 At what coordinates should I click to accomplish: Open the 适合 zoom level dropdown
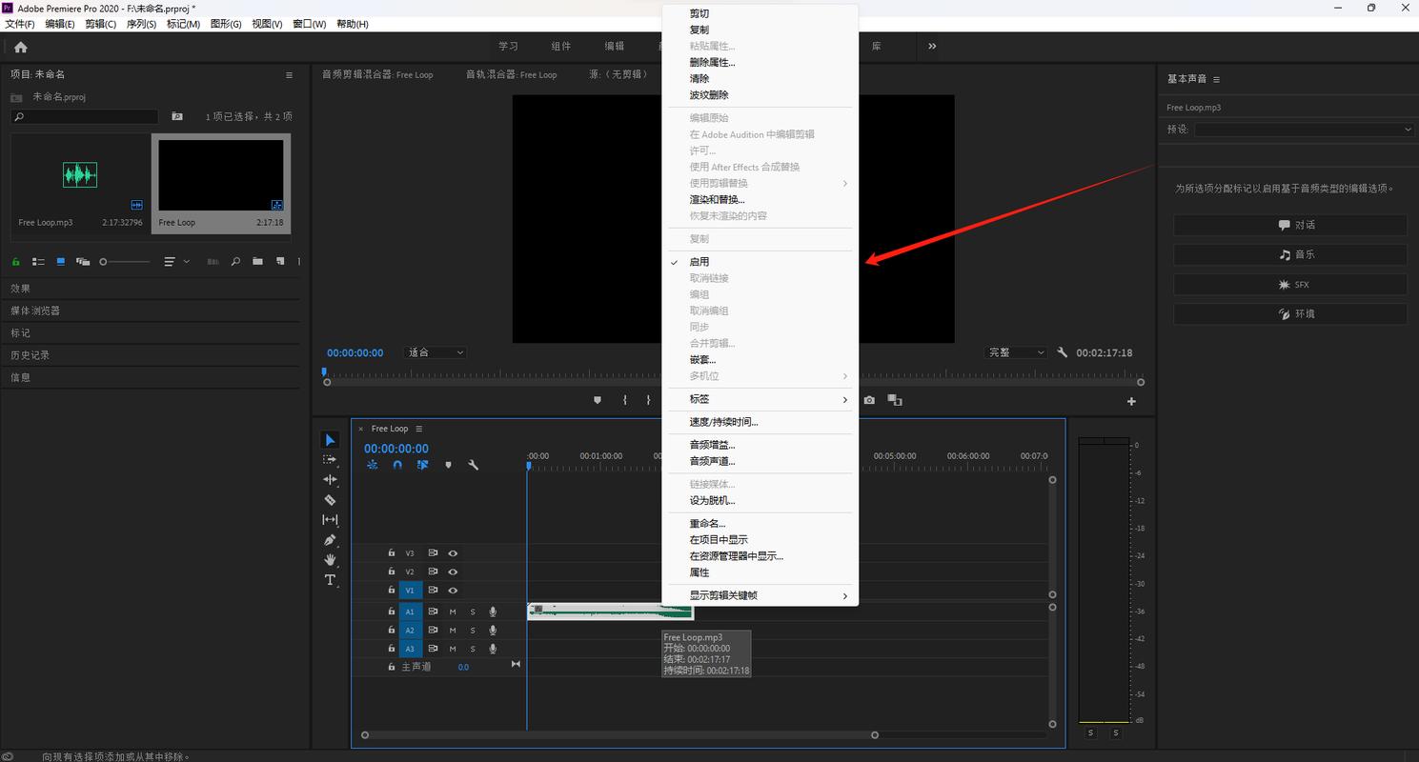(x=436, y=352)
